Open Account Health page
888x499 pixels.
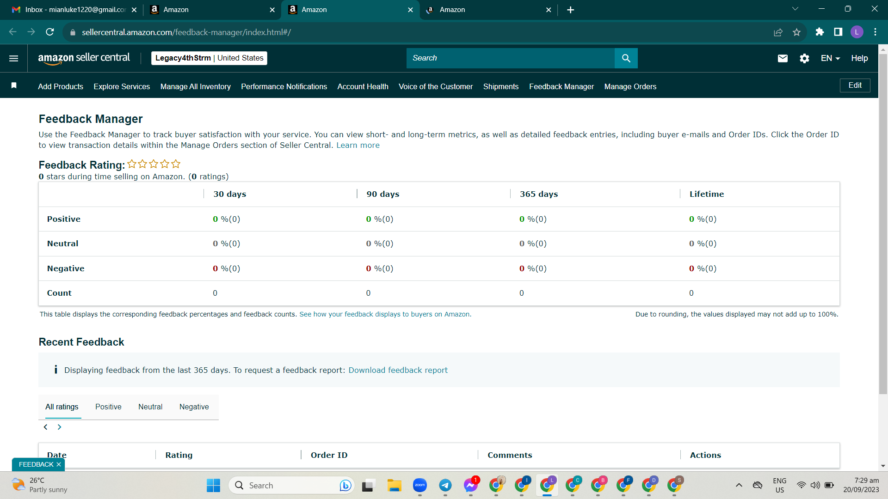(363, 86)
